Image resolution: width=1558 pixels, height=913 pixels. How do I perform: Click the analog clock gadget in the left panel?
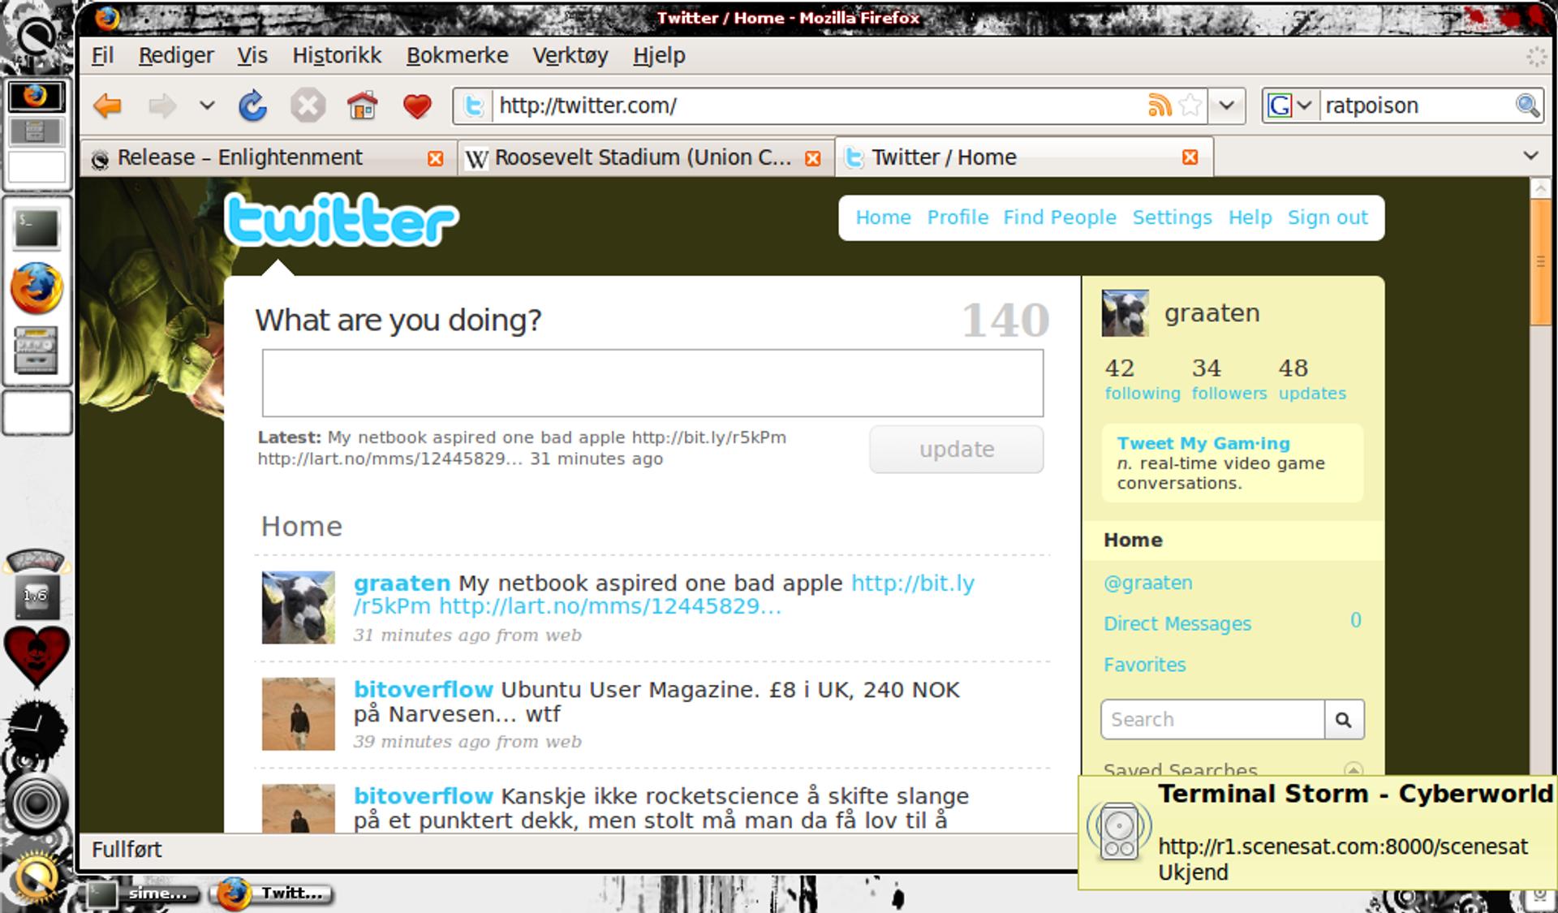[x=37, y=729]
